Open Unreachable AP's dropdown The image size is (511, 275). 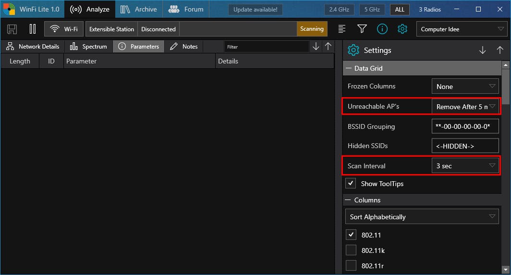[x=465, y=107]
